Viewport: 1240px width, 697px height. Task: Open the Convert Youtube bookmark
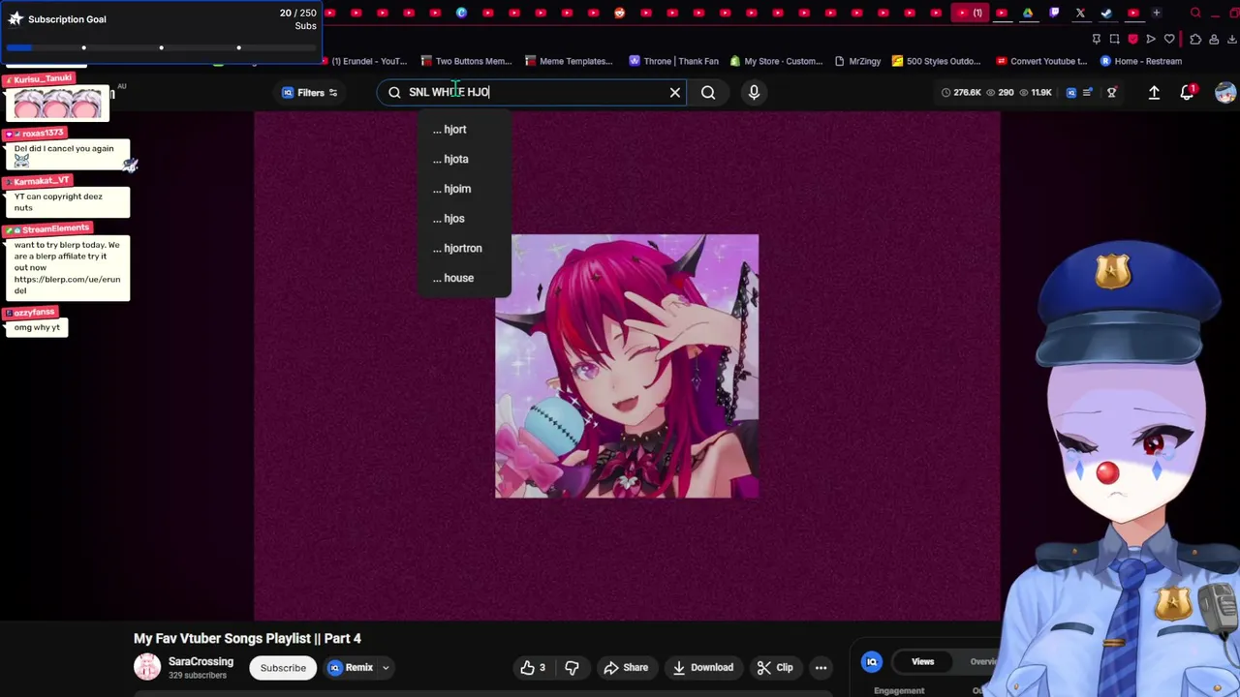click(1042, 61)
